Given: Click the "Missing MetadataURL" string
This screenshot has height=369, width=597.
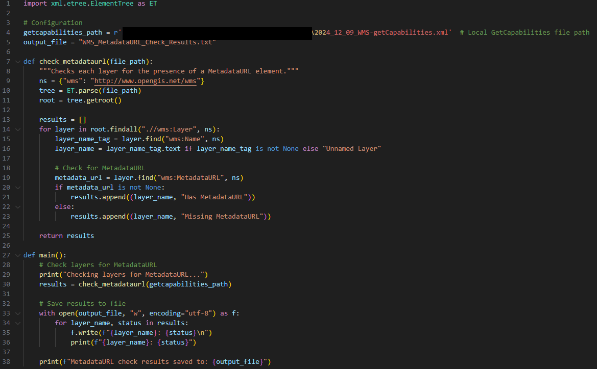Looking at the screenshot, I should pyautogui.click(x=222, y=217).
